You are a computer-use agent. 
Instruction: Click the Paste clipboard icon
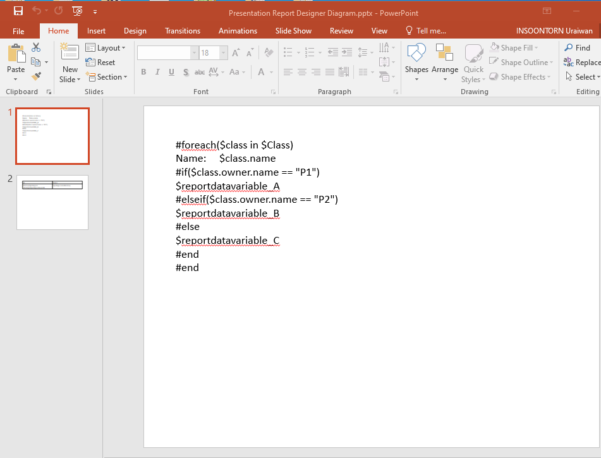[x=16, y=54]
